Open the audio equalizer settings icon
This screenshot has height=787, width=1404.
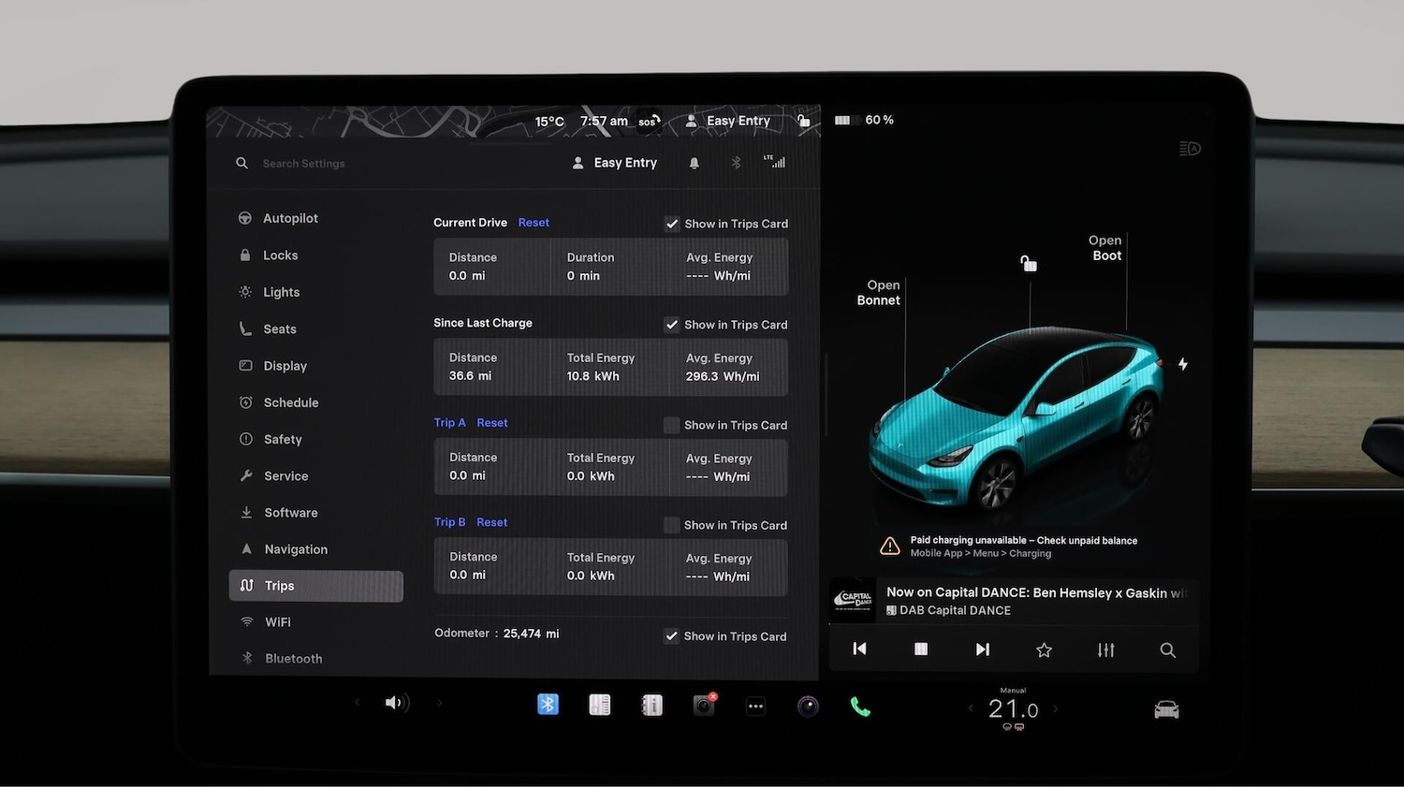(x=1105, y=649)
